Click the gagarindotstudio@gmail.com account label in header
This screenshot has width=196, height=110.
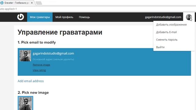click(x=163, y=17)
